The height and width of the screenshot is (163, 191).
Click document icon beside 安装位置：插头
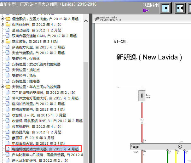tap(8, 75)
